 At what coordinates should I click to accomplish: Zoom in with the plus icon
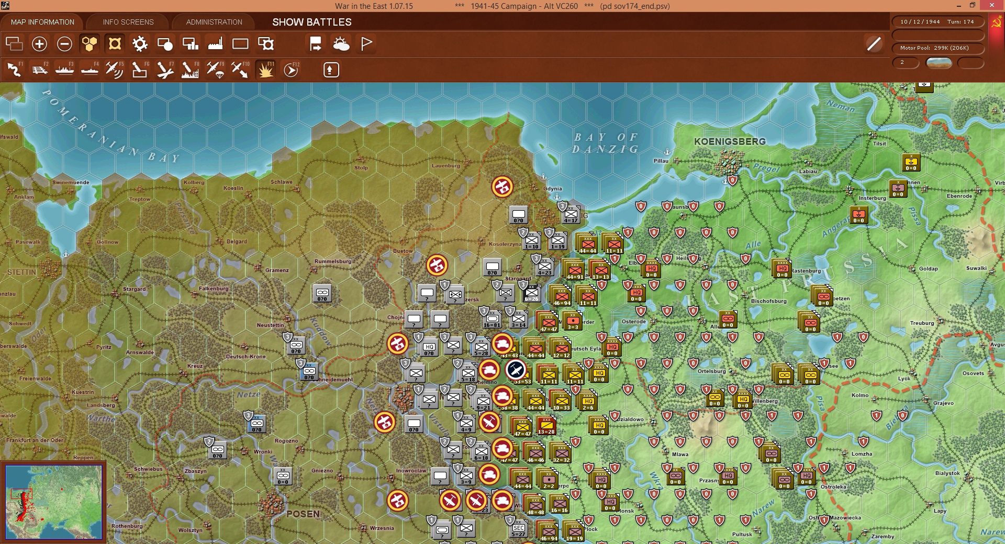(x=39, y=44)
